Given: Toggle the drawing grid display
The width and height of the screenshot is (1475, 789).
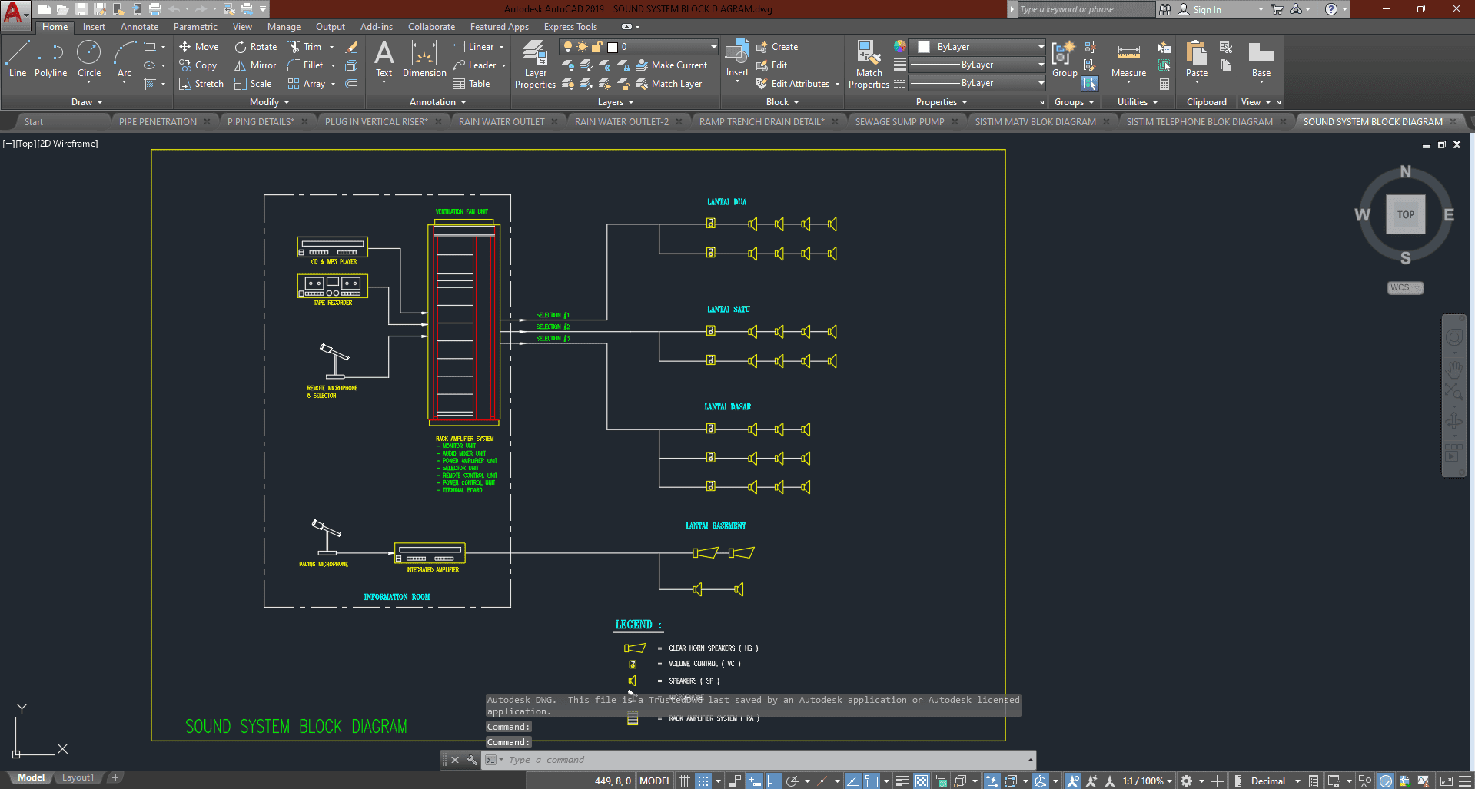Looking at the screenshot, I should click(684, 781).
